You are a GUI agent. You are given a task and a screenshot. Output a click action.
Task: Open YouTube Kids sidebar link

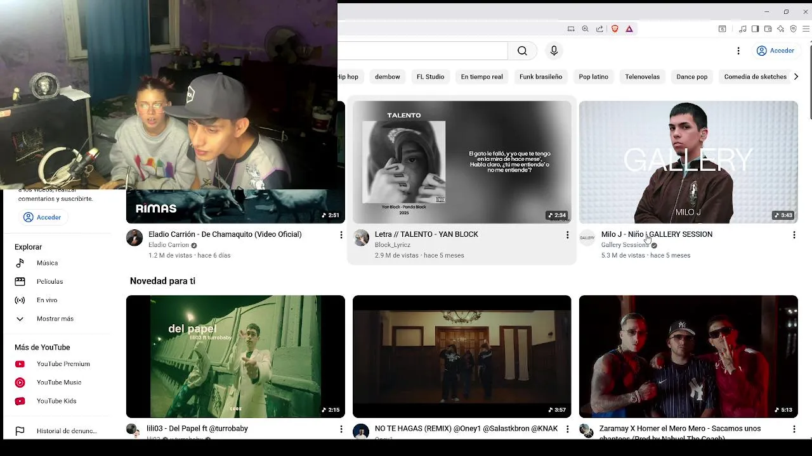[x=57, y=401]
